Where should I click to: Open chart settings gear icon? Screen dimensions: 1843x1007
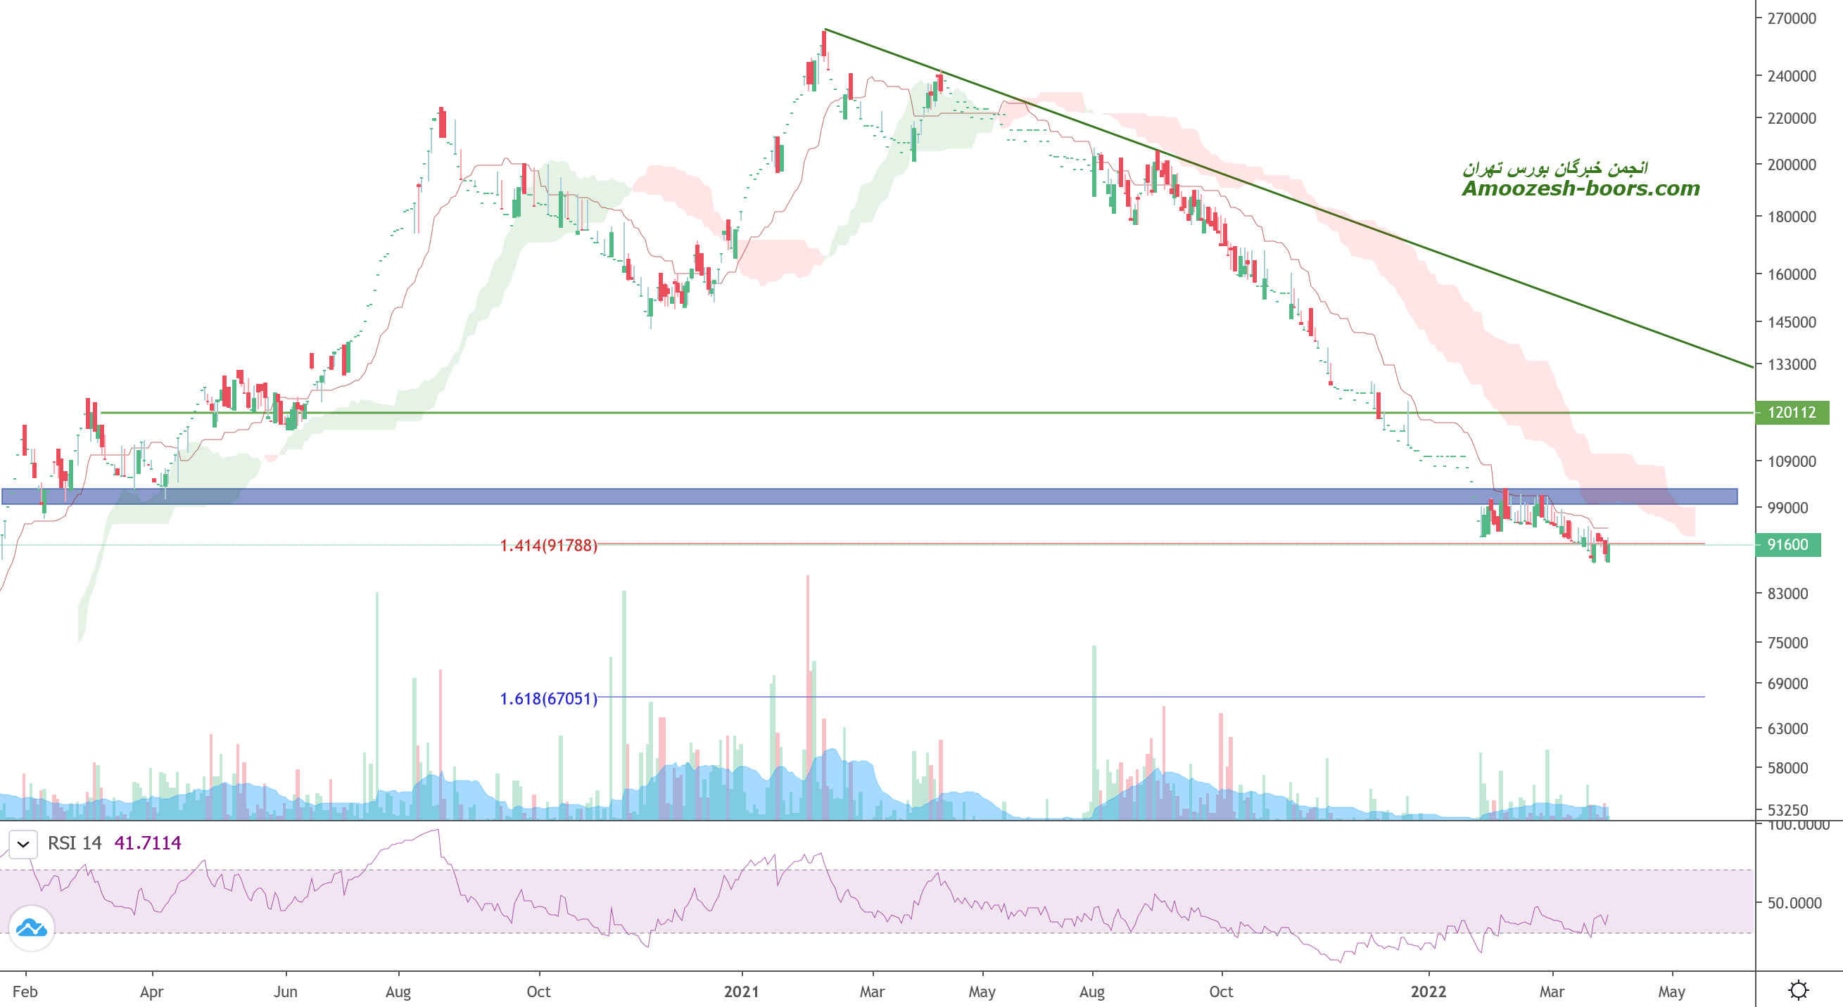(x=1798, y=990)
